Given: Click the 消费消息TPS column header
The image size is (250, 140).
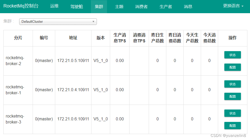Looking at the screenshot, I should coord(139,38).
